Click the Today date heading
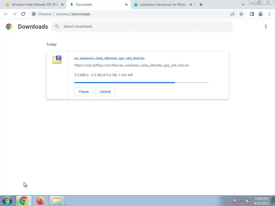The height and width of the screenshot is (206, 275). point(51,44)
